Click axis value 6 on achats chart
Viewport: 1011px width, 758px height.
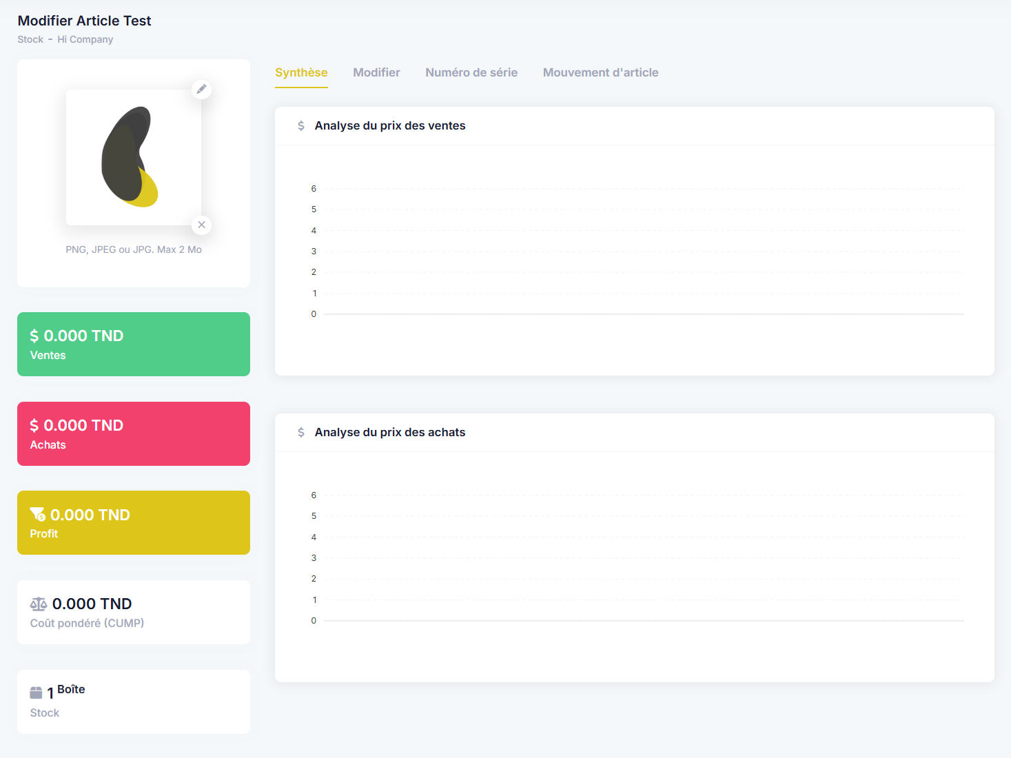coord(314,495)
